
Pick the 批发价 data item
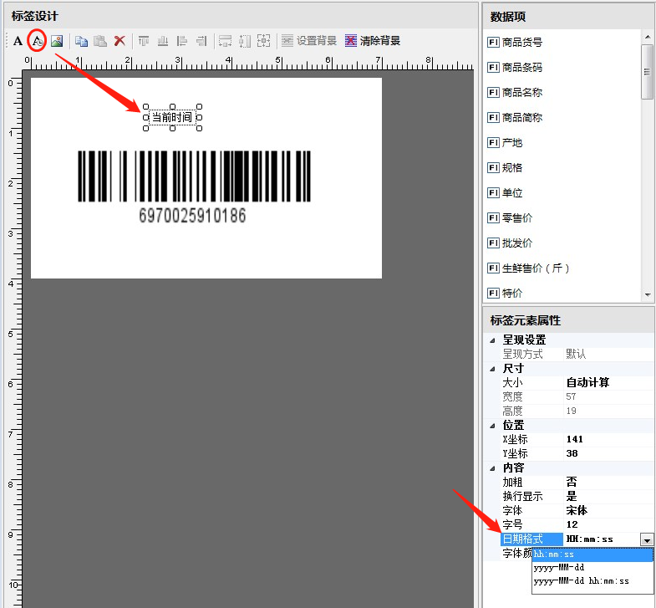pyautogui.click(x=510, y=243)
